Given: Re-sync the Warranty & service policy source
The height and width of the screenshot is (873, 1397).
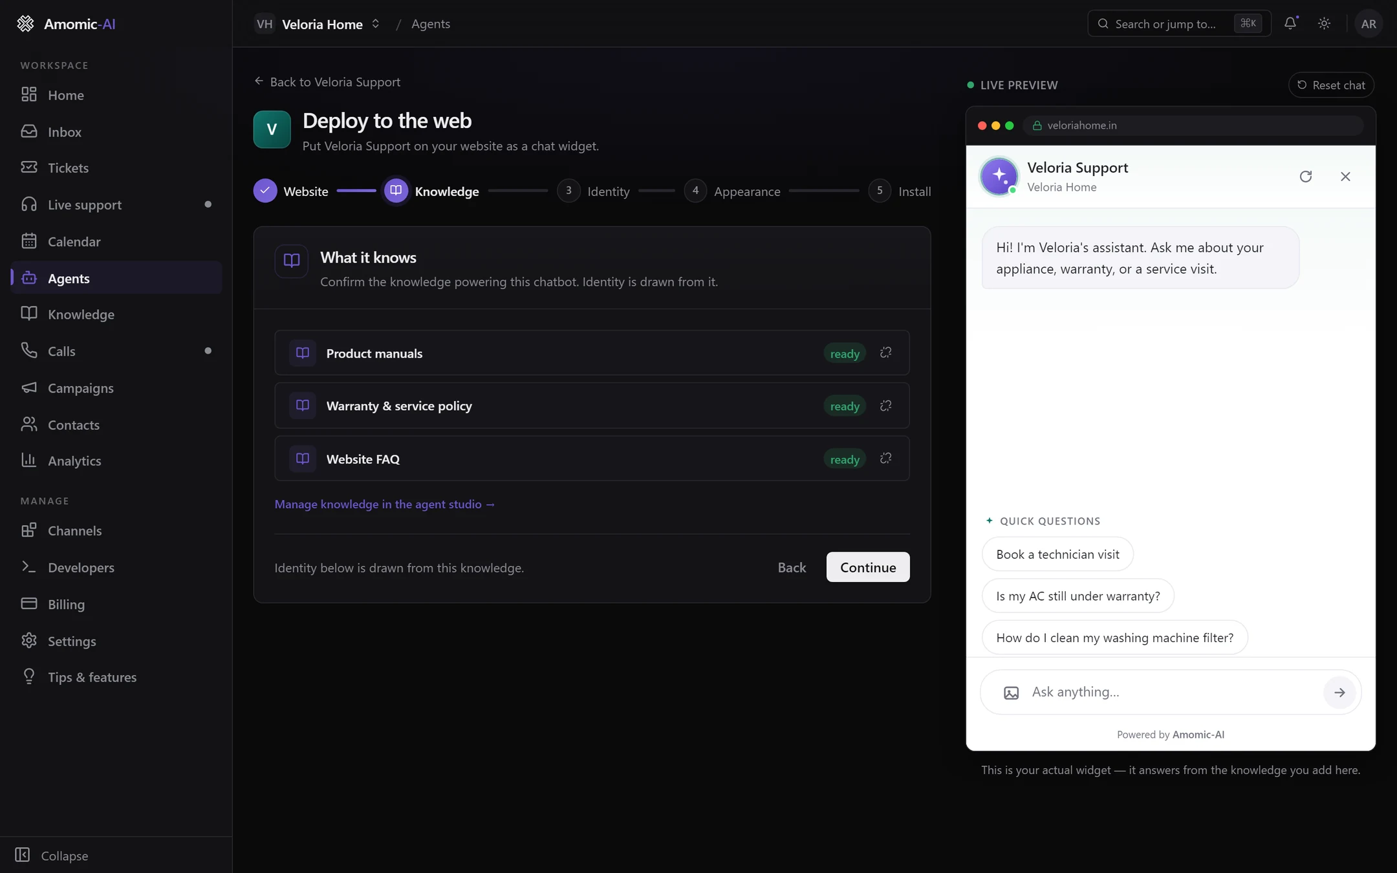Looking at the screenshot, I should coord(886,405).
